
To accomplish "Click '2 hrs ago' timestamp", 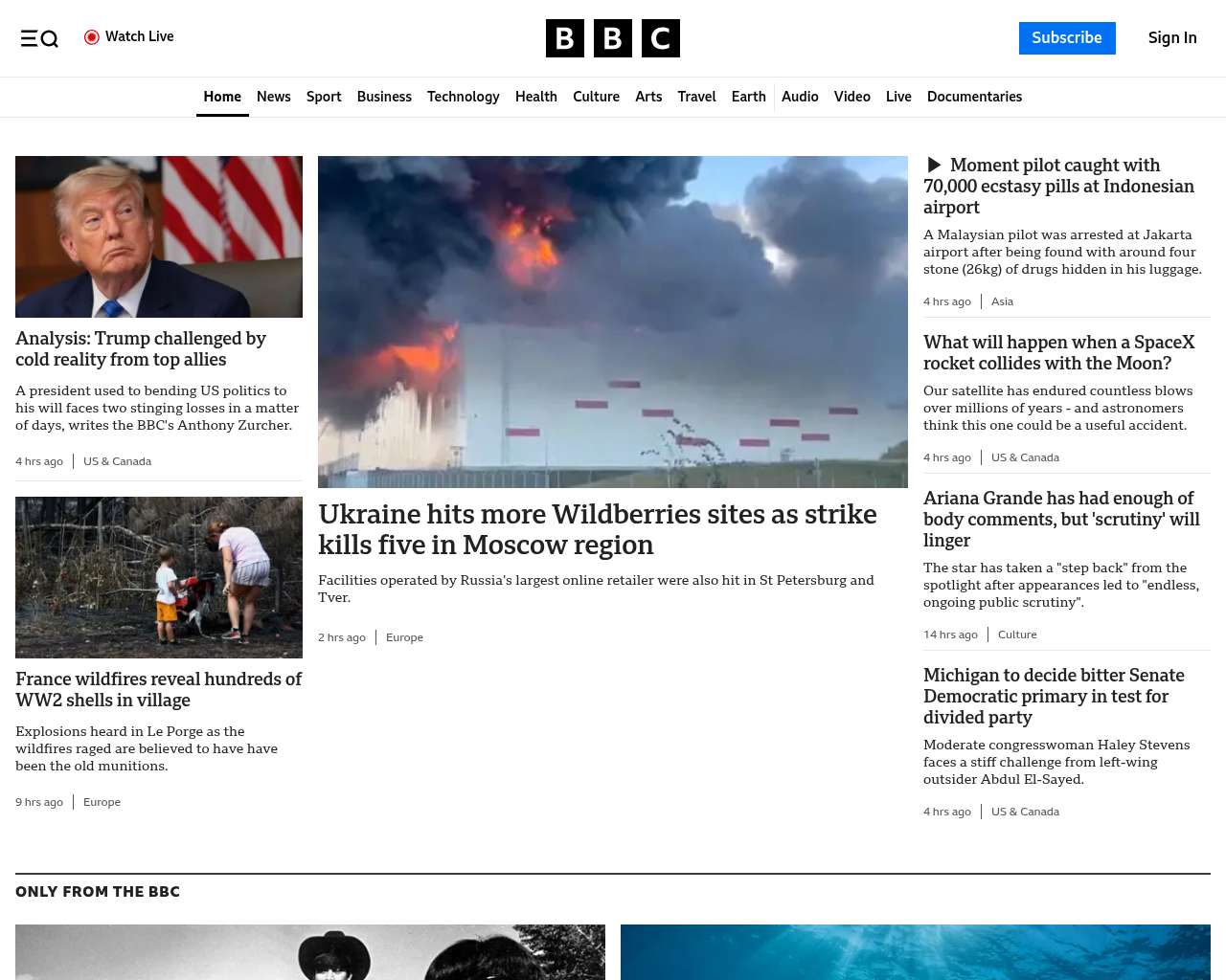I will coord(342,637).
